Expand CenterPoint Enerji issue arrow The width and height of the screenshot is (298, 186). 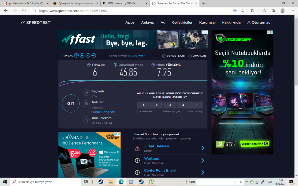tap(203, 172)
